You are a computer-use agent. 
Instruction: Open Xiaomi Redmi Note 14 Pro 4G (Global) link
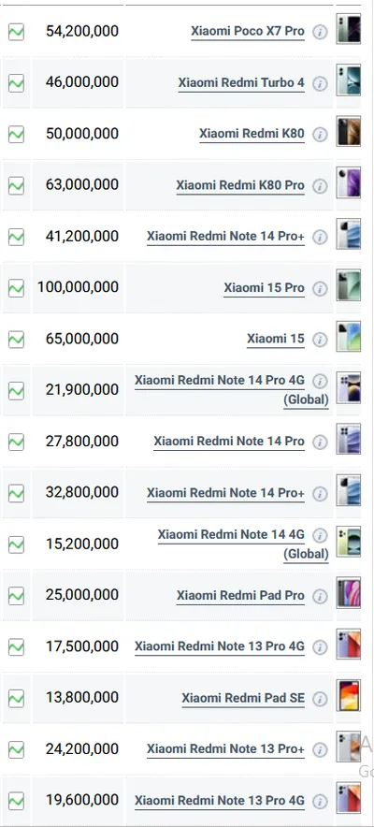click(232, 390)
